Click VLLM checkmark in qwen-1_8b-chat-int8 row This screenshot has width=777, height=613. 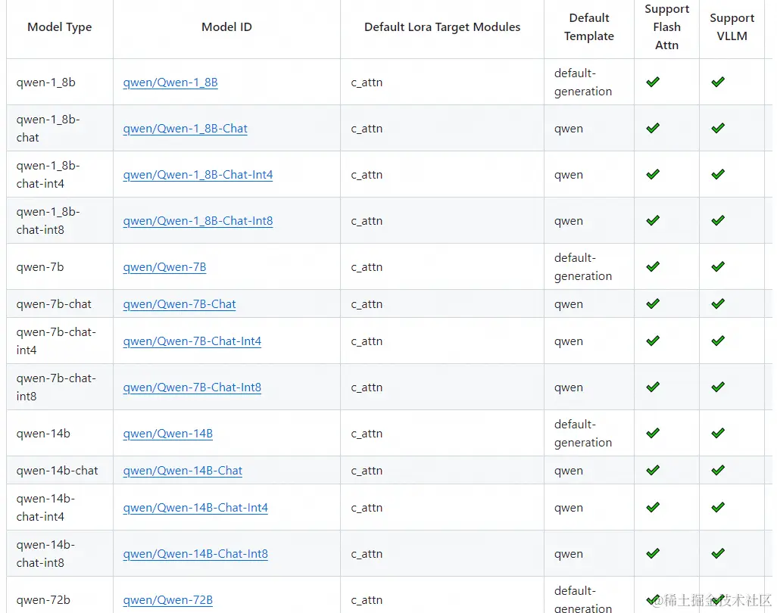[718, 220]
